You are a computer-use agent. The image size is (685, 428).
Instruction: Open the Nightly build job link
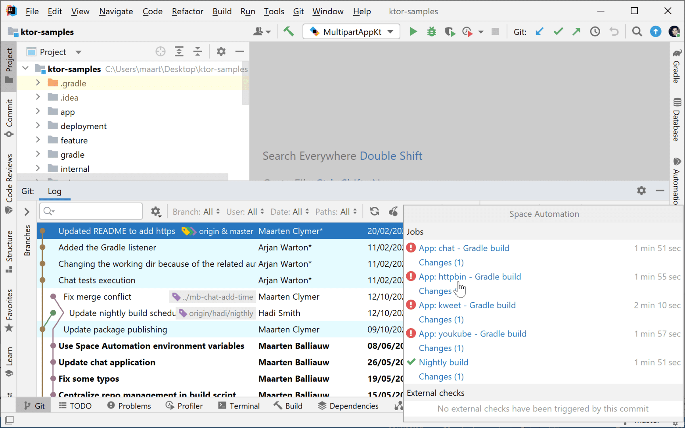coord(443,362)
